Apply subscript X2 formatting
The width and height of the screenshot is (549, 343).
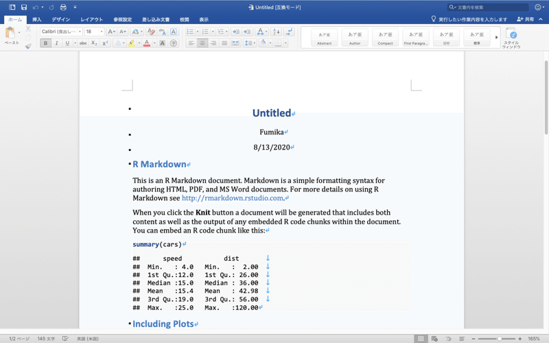(x=94, y=43)
